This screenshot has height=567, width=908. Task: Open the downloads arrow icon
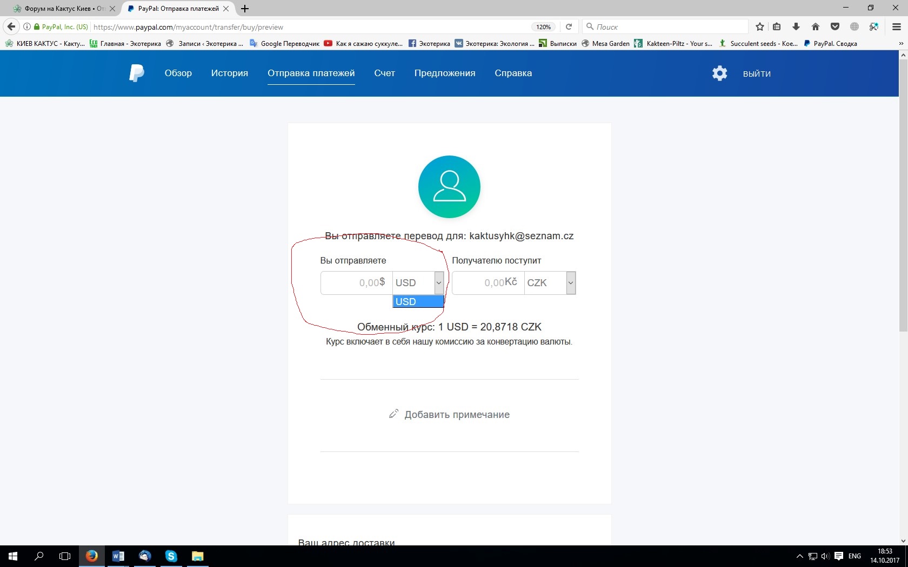coord(796,26)
